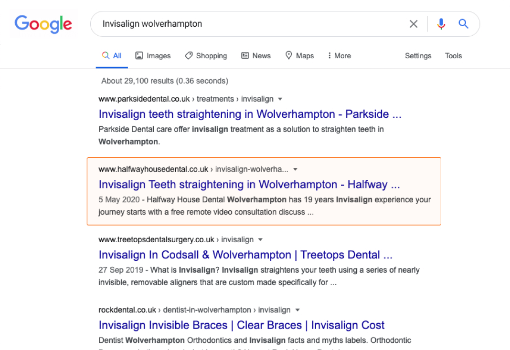Expand the rockdental.co.uk breadcrumb dropdown
The width and height of the screenshot is (510, 350).
(297, 310)
